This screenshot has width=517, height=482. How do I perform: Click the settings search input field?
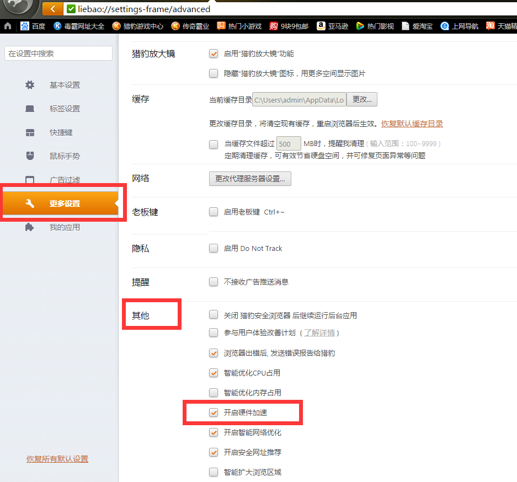click(x=58, y=53)
